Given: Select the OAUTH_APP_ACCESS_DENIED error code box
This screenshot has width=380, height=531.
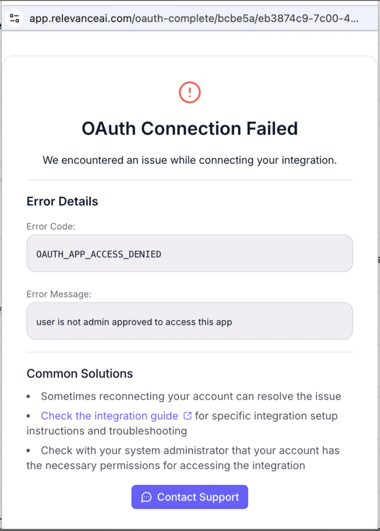Looking at the screenshot, I should coord(190,254).
